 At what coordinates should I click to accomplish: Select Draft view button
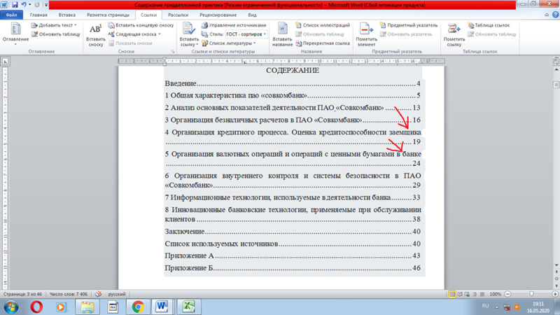(482, 294)
